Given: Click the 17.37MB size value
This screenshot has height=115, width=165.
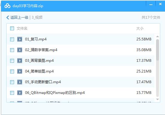Looking at the screenshot, I should pos(144,61).
